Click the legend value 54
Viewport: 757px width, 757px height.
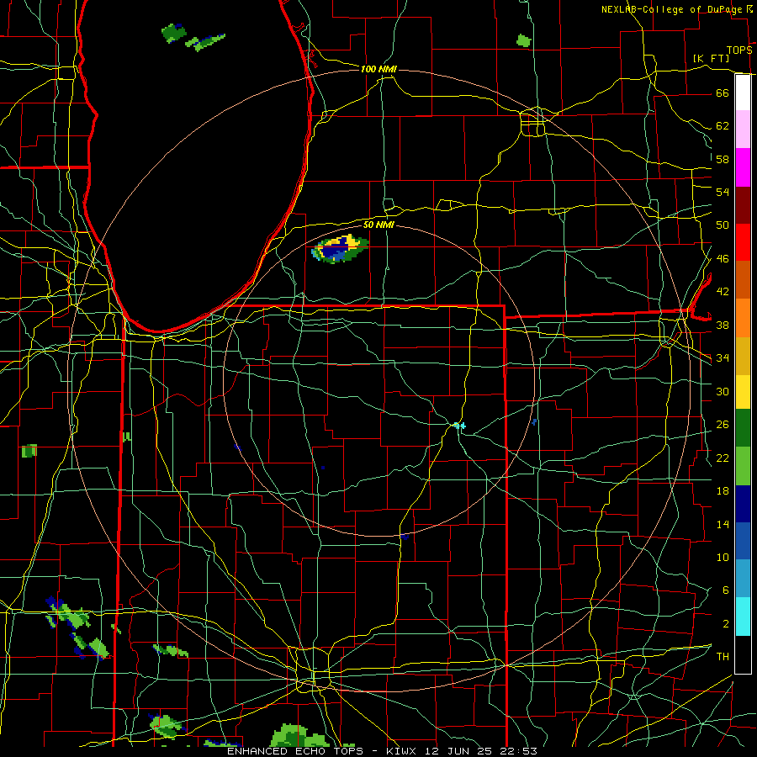(723, 192)
